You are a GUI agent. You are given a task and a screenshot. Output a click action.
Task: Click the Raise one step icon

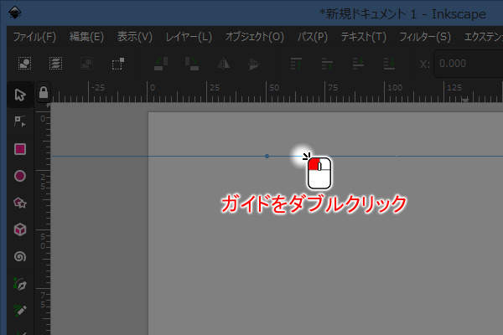click(327, 64)
